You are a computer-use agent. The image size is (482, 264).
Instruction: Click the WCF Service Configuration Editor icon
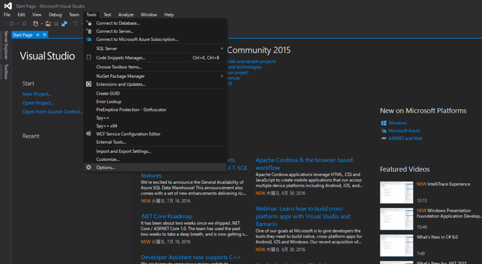(x=89, y=134)
